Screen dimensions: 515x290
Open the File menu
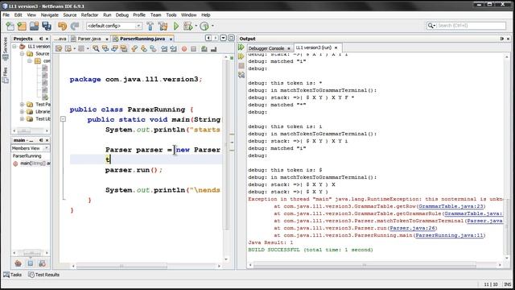[x=6, y=14]
